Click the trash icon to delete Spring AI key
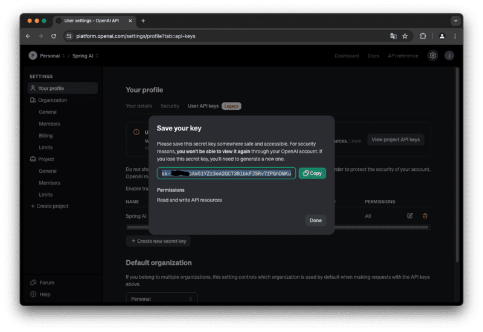483x332 pixels. pos(425,216)
